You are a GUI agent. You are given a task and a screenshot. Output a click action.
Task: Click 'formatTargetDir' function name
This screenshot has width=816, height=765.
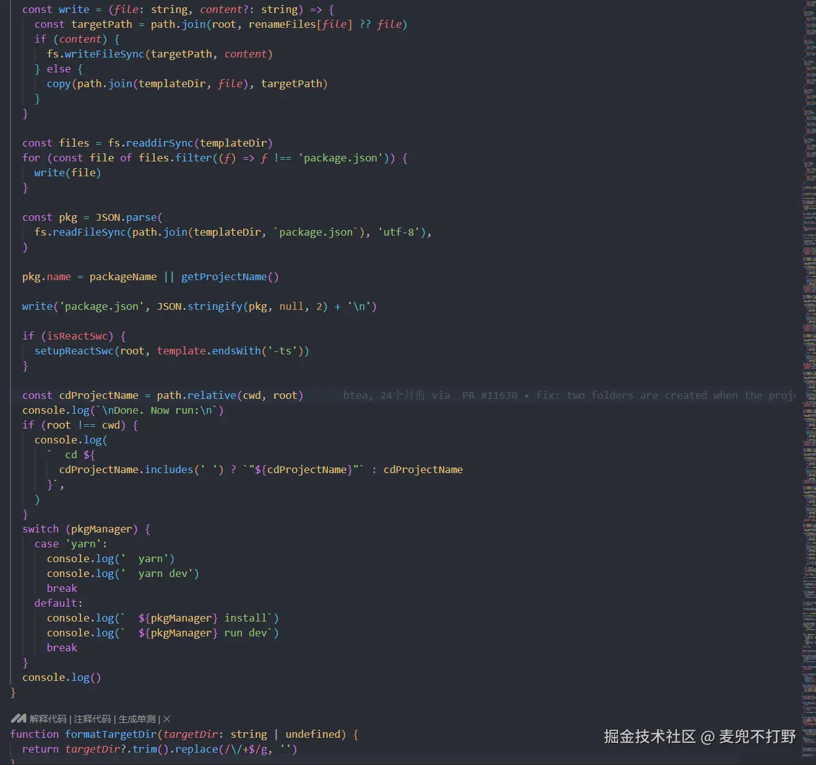111,735
